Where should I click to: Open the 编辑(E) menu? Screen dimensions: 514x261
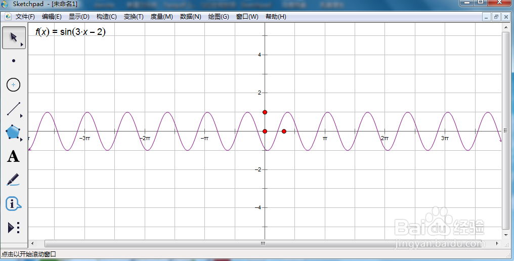(x=52, y=17)
